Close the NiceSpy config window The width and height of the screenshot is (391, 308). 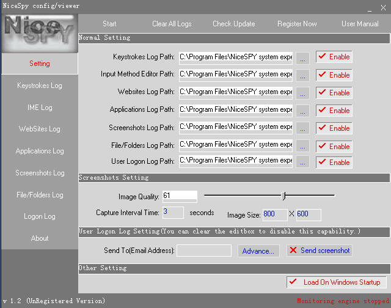click(x=383, y=8)
